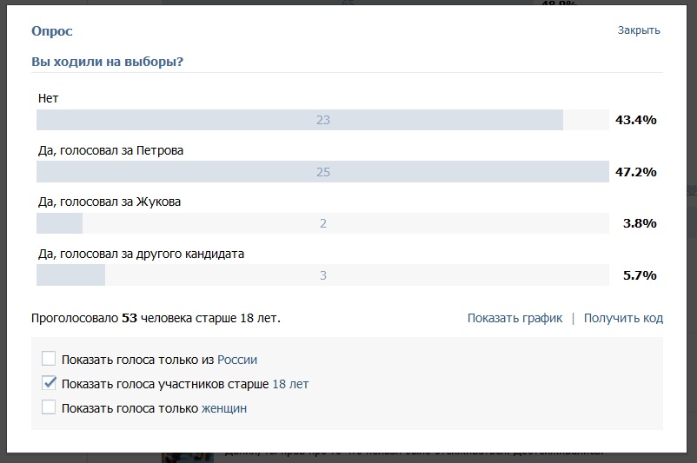Tick the show only women's votes checkbox
The image size is (697, 463).
[49, 407]
